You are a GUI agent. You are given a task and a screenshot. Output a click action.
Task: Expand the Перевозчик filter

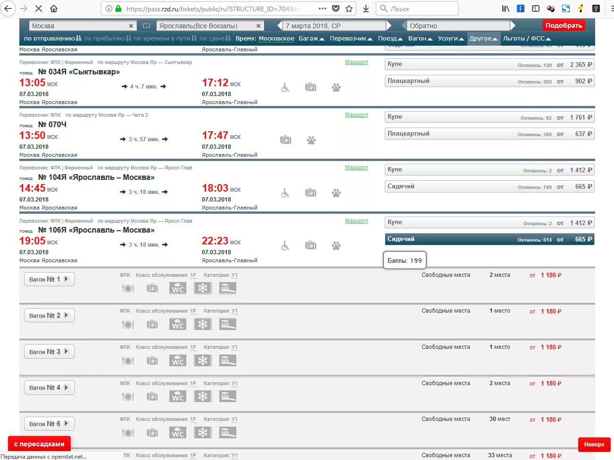(351, 39)
